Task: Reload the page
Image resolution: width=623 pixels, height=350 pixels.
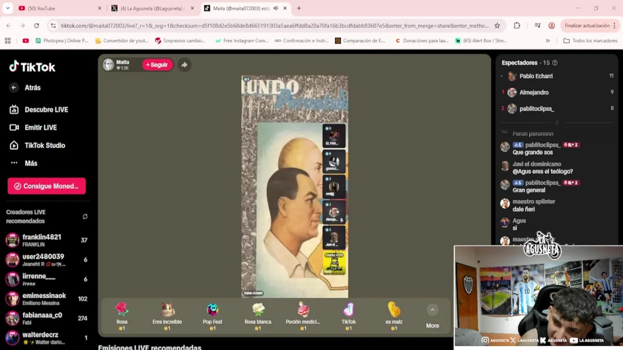Action: [x=37, y=26]
